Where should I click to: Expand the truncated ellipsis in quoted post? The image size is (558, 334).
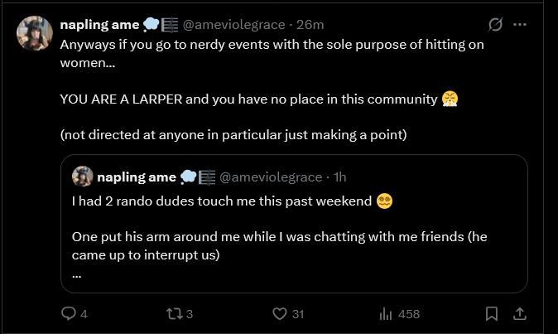point(77,275)
